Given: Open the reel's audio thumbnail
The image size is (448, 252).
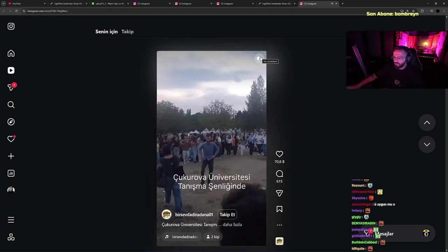Looking at the screenshot, I should point(279,241).
